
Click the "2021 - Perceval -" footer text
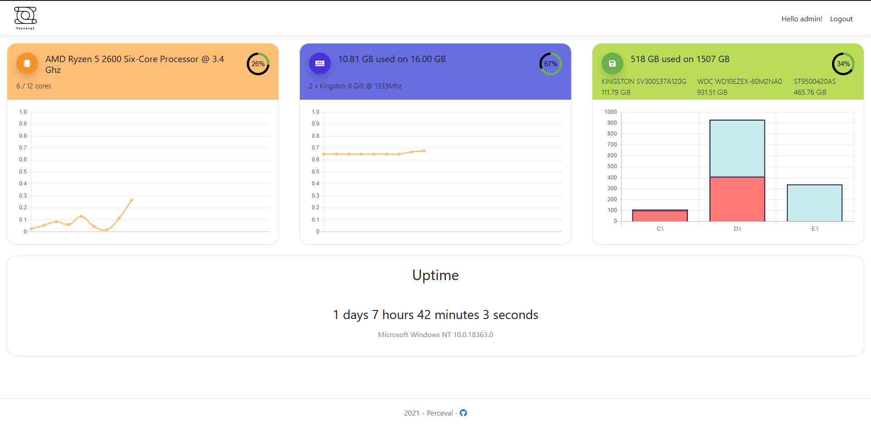pos(431,413)
